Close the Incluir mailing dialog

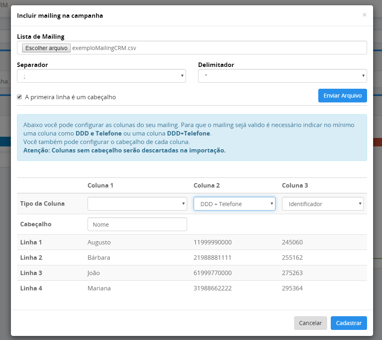click(x=365, y=15)
